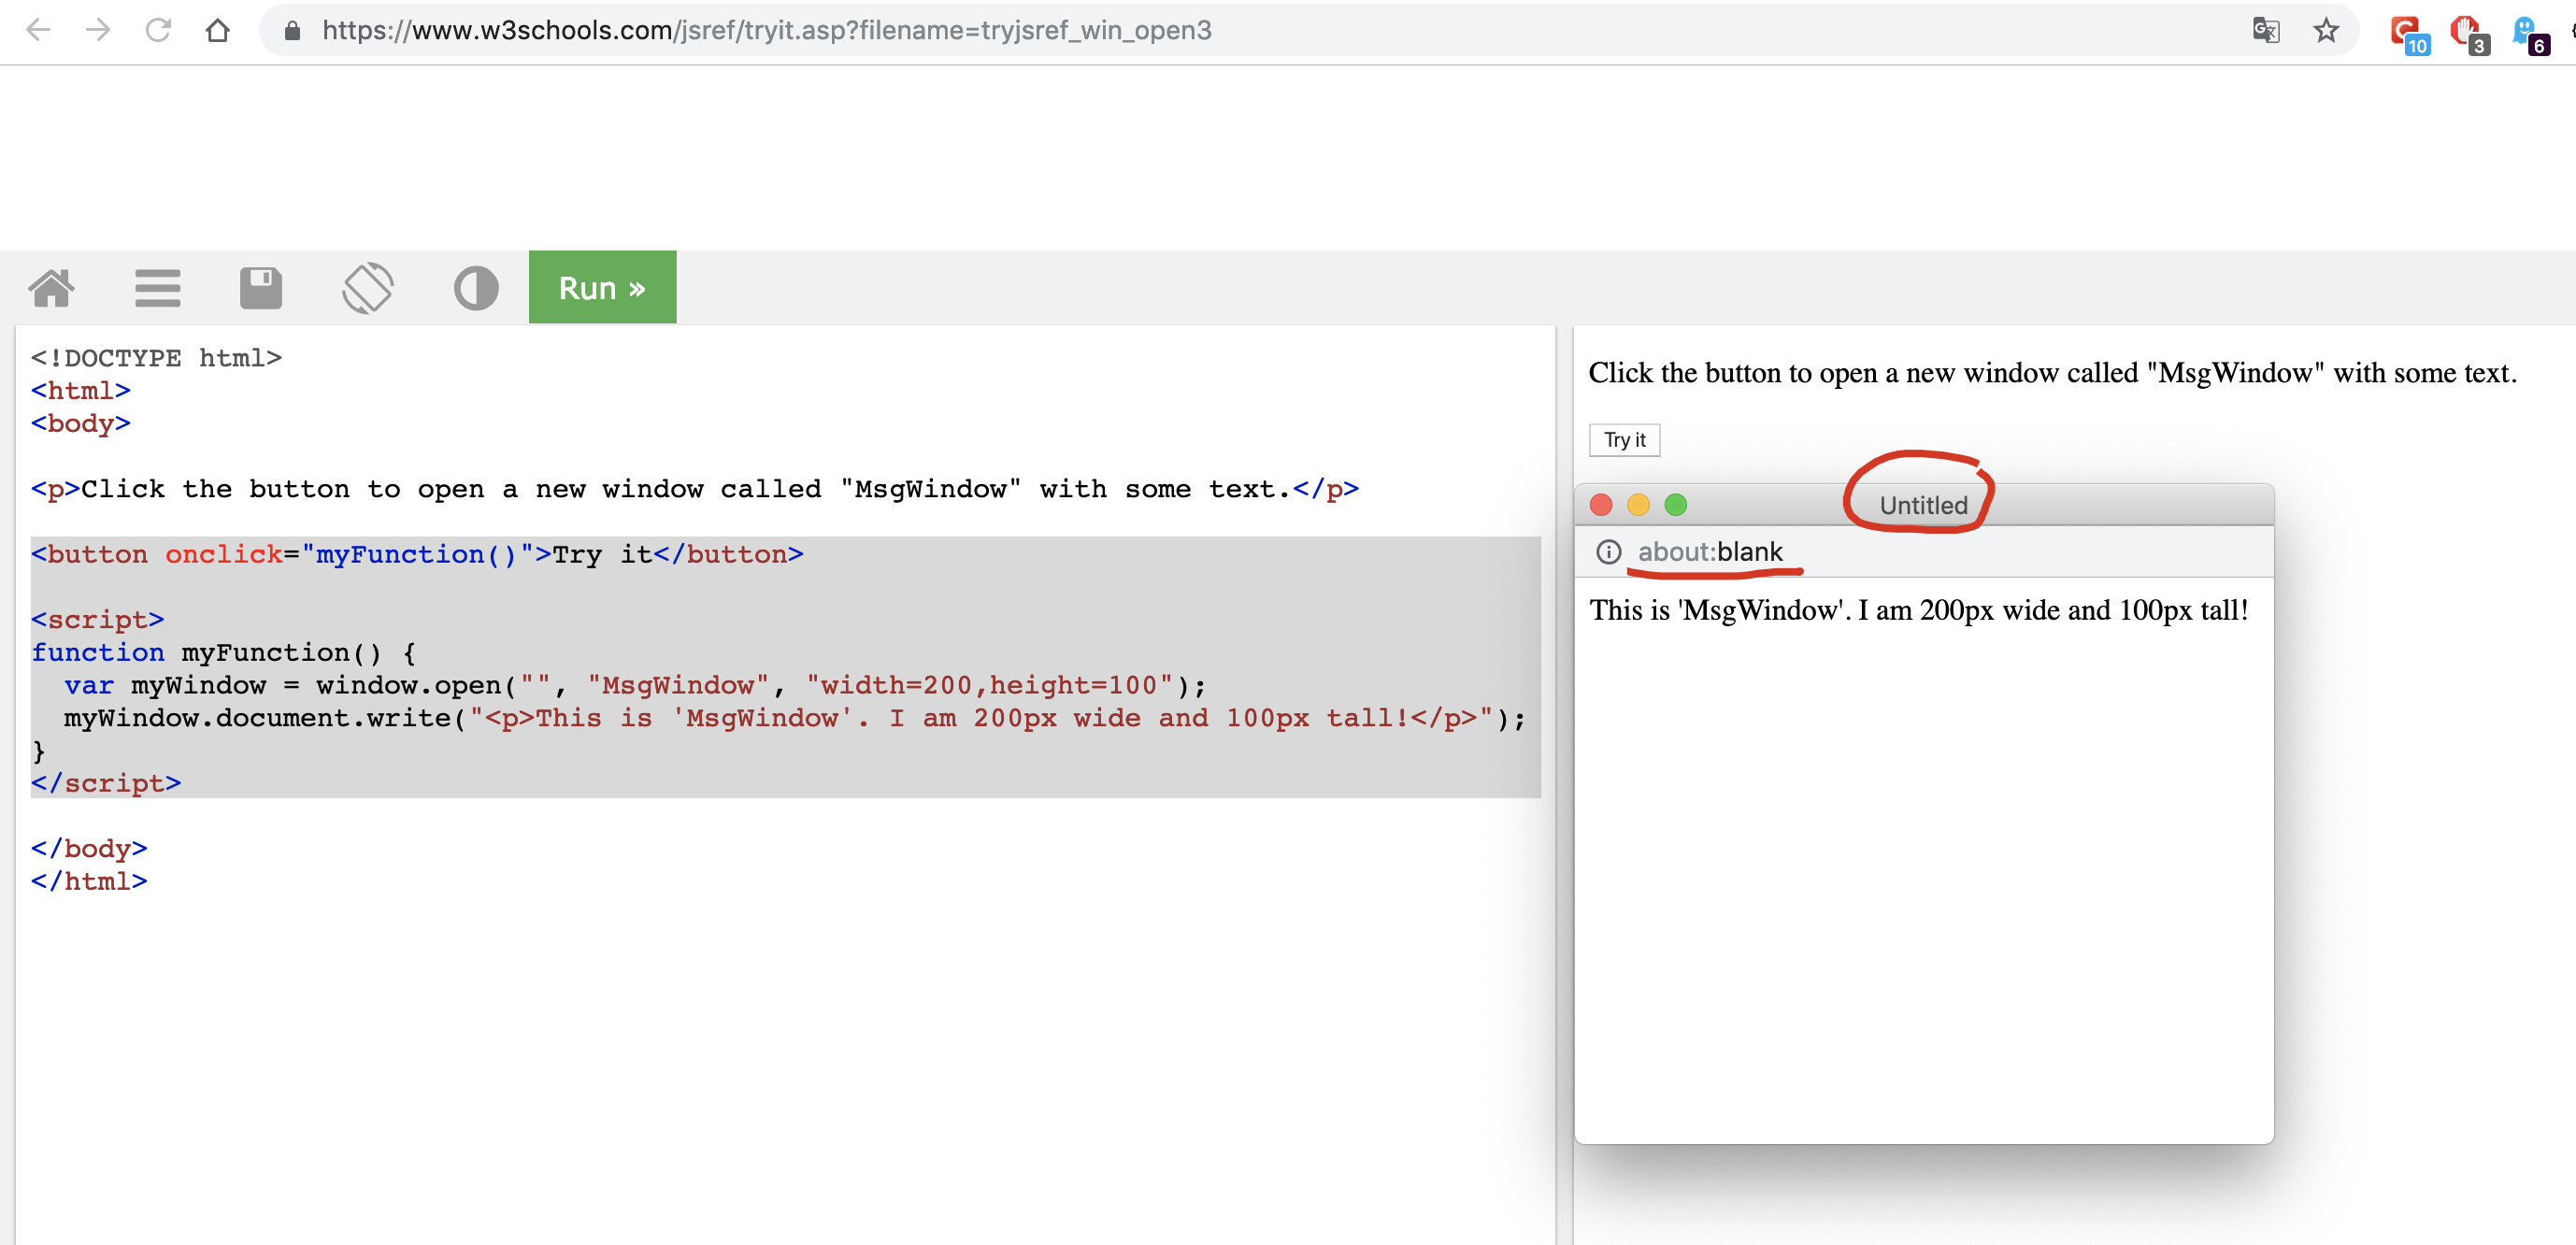Image resolution: width=2576 pixels, height=1245 pixels.
Task: Click the browser forward arrow
Action: (98, 30)
